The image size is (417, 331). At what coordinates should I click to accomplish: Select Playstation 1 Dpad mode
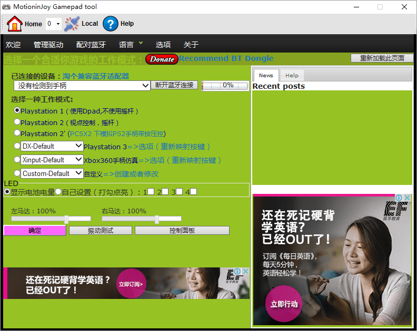[17, 110]
